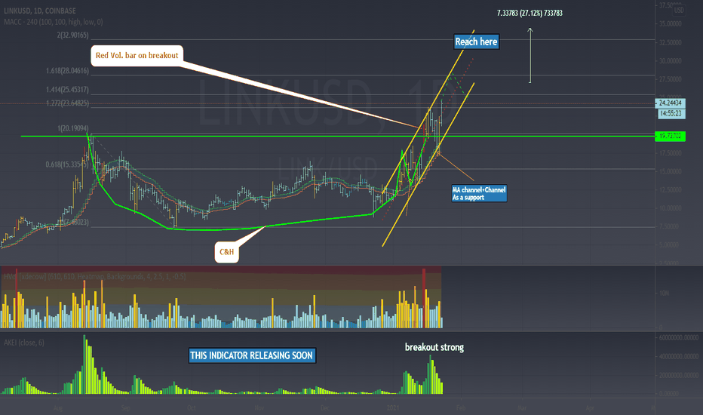Viewport: 703px width, 415px height.
Task: Select the Fib 1.414(25.45317) level label
Action: (67, 90)
